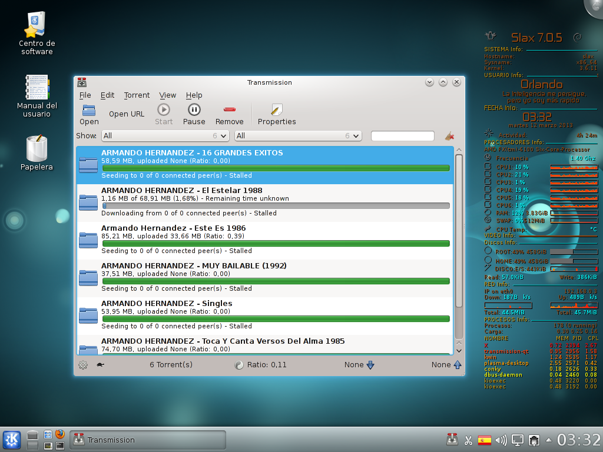The height and width of the screenshot is (452, 603).
Task: Click folder icon of El Estelar 1988 torrent
Action: coord(88,202)
